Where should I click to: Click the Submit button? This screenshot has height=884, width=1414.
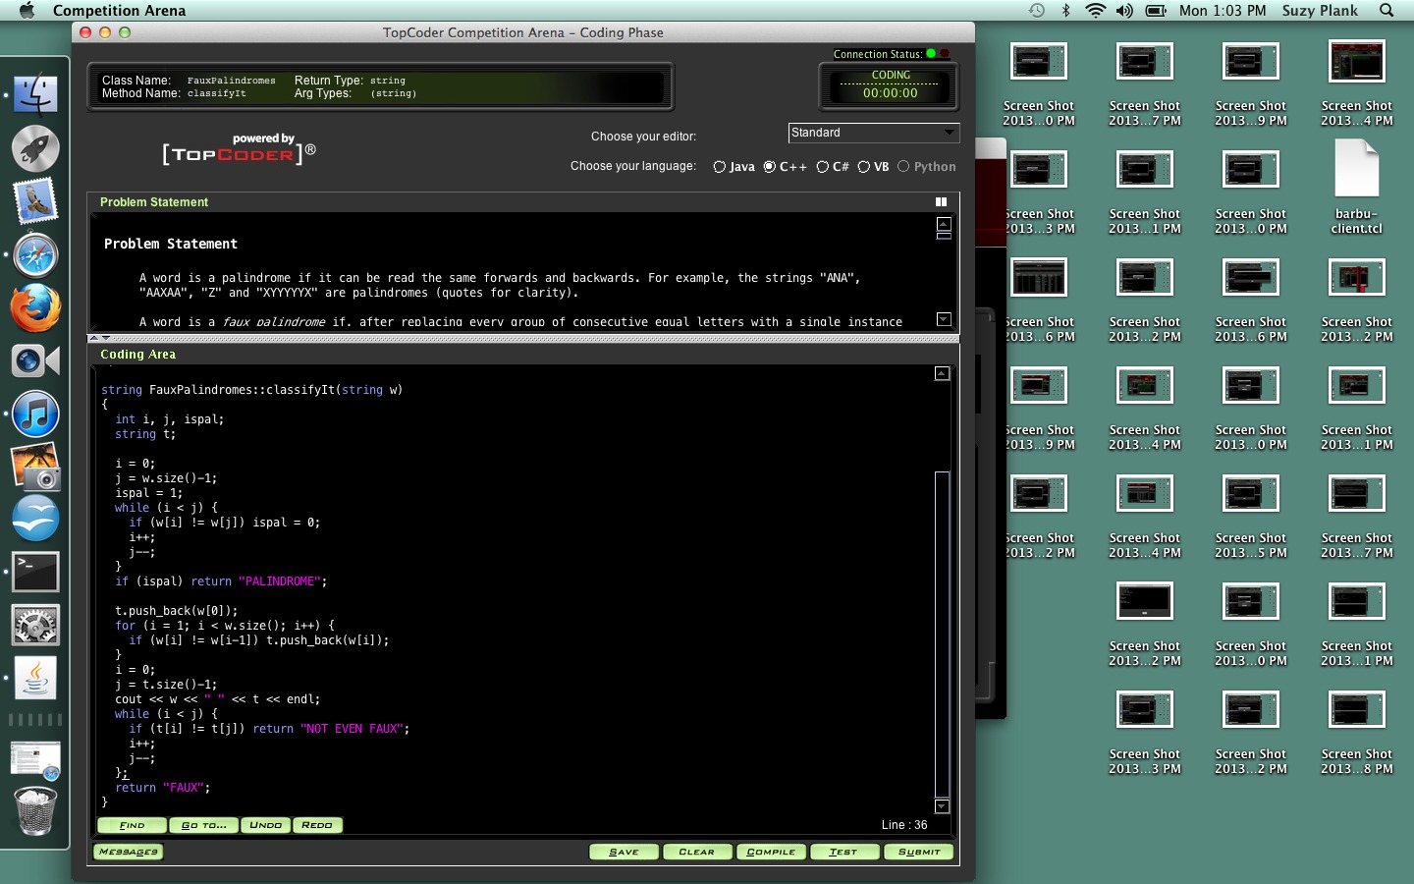coord(918,852)
